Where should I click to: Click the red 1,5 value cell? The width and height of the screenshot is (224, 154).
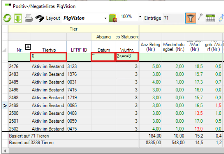pyautogui.click(x=213, y=106)
